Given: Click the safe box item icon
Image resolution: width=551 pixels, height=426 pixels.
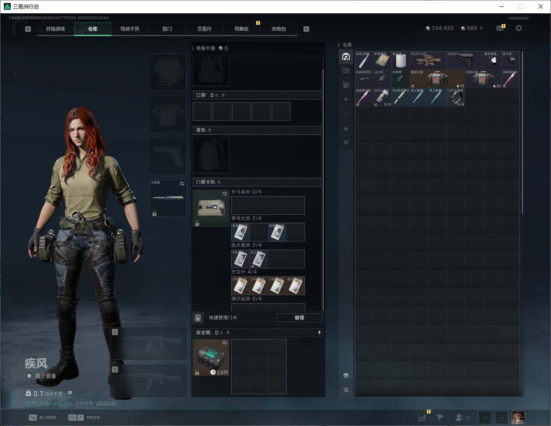Looking at the screenshot, I should pos(211,357).
